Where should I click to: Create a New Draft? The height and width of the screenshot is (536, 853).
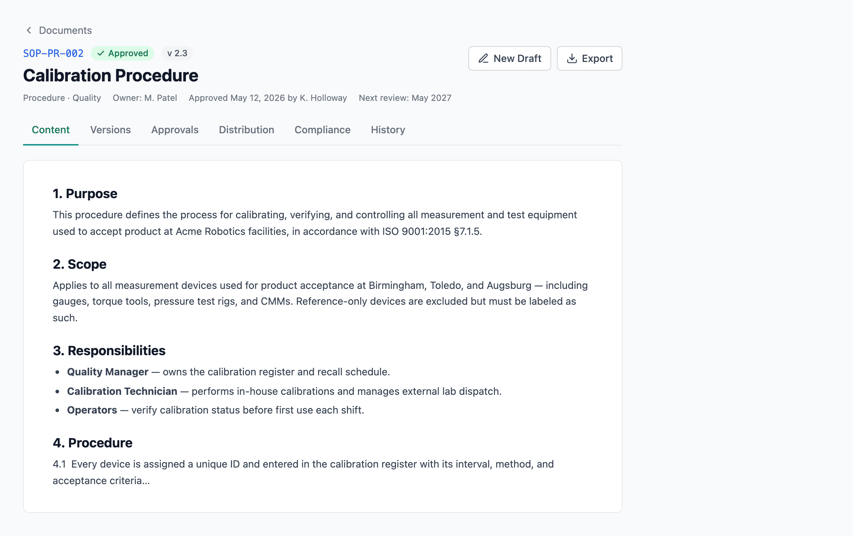coord(509,58)
